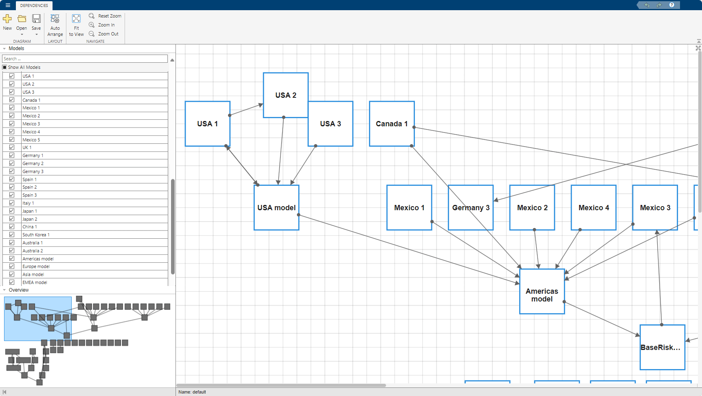Click the New diagram icon
This screenshot has width=702, height=396.
[x=7, y=19]
